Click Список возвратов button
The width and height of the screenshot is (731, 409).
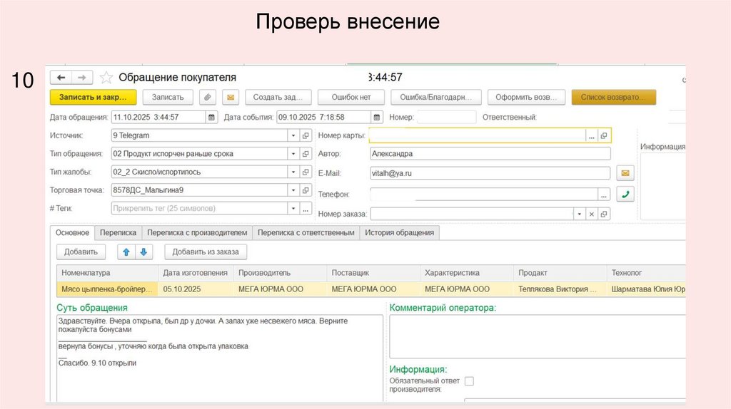coord(613,97)
